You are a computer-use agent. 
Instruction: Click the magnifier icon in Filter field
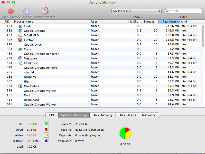coord(167,11)
